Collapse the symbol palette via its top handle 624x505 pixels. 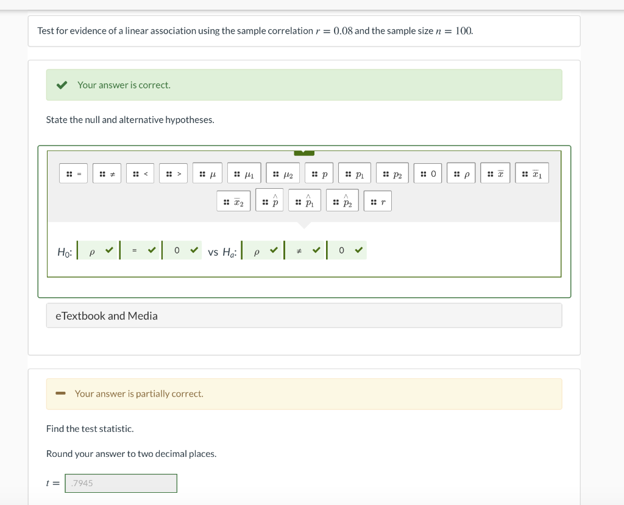tap(304, 153)
